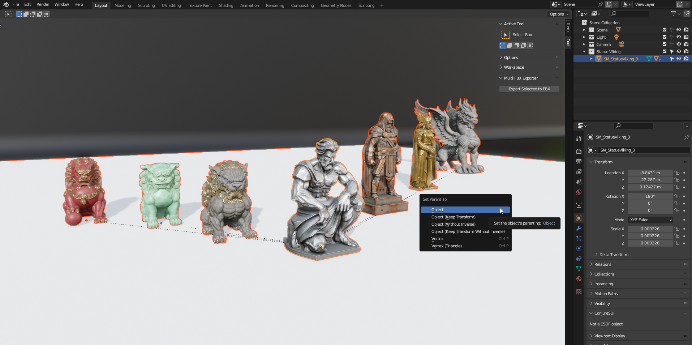Screen dimensions: 692x345
Task: Open the Modifiers wrench properties tab
Action: 579,228
